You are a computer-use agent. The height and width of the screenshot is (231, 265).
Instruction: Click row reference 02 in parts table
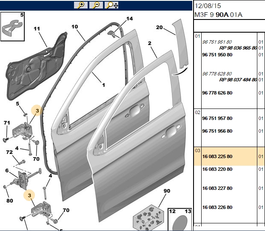[197, 112]
